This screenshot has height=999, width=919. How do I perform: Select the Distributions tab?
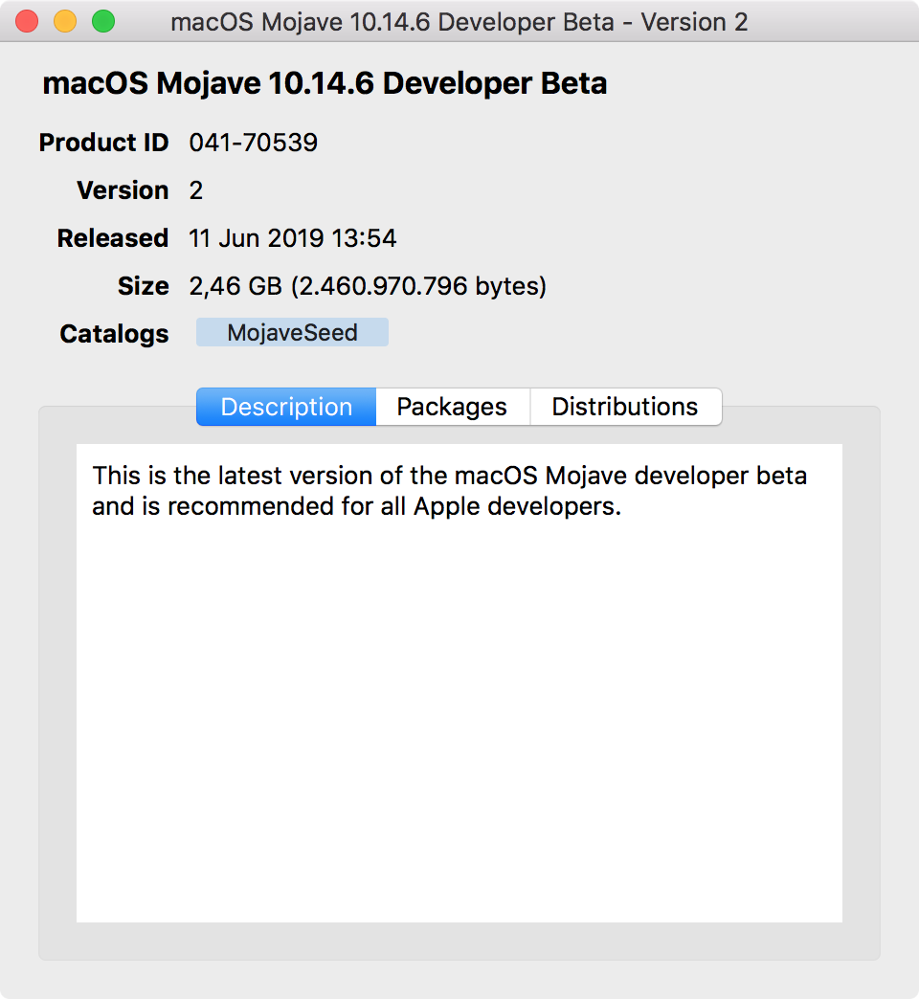pos(625,407)
